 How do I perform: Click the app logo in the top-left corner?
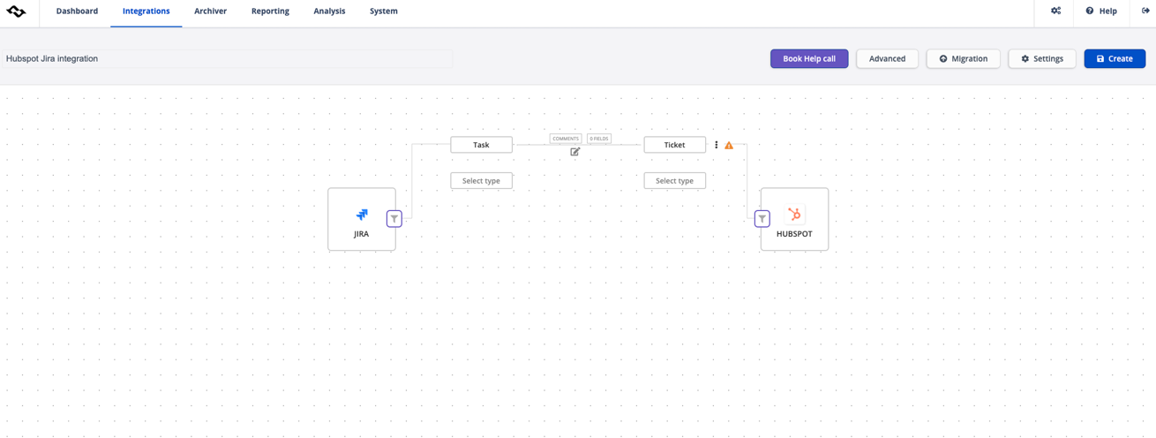click(16, 11)
